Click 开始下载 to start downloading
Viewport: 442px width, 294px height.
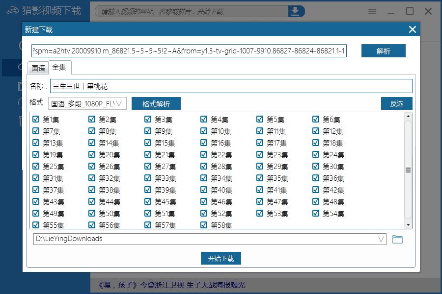(x=221, y=258)
